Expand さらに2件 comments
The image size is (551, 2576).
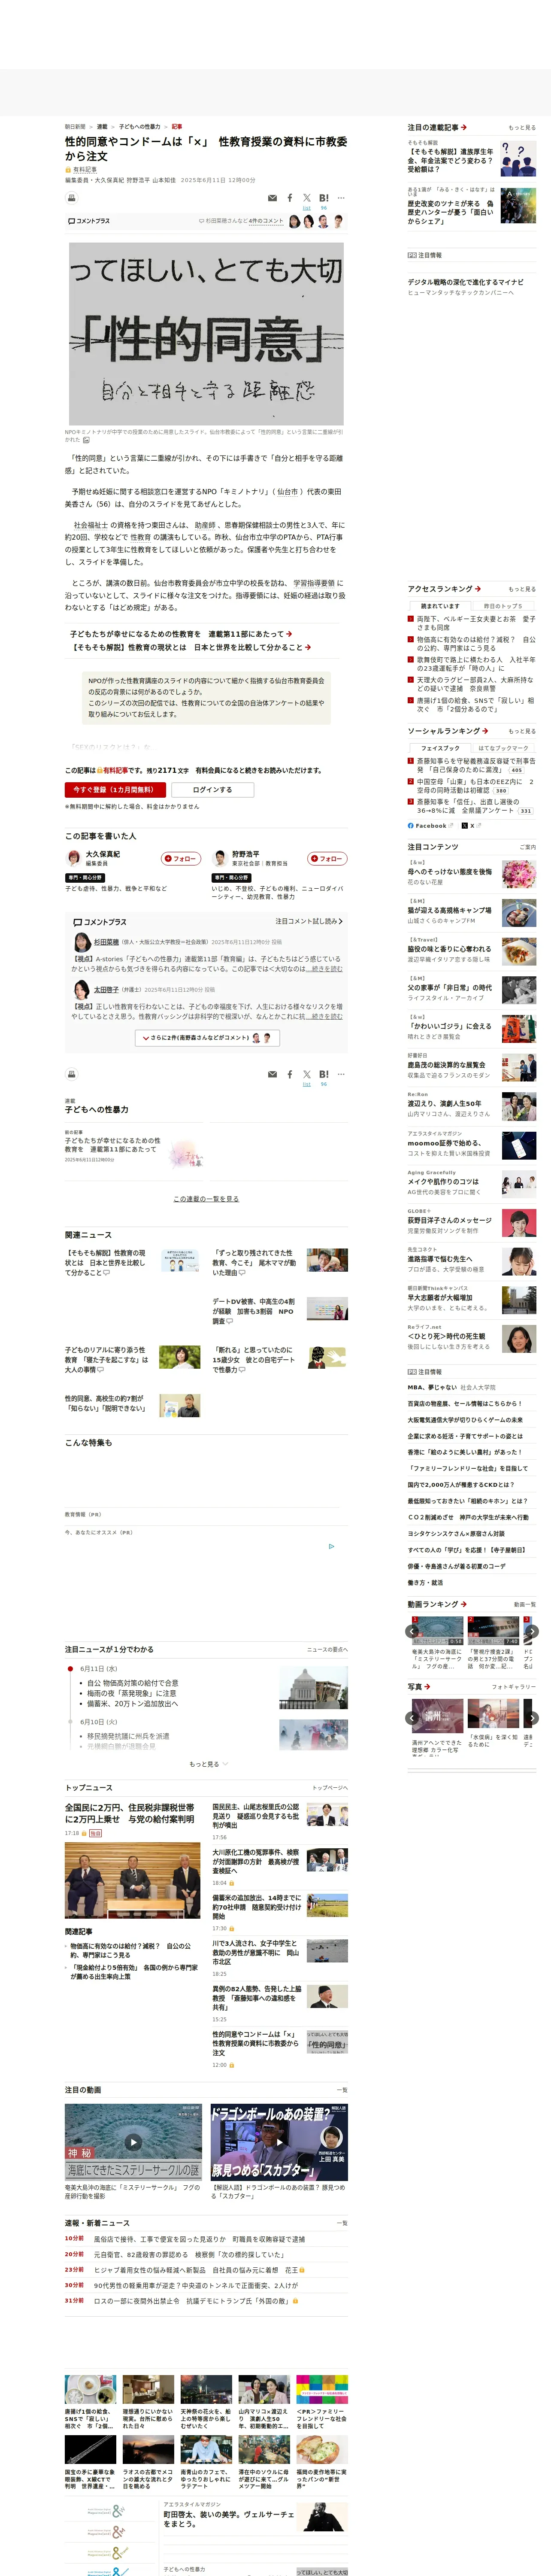207,1038
